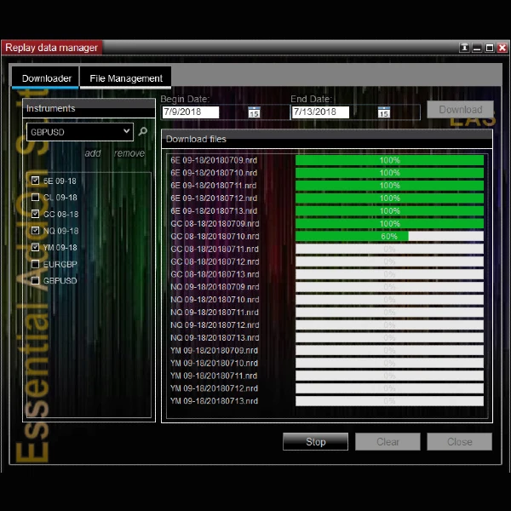Screen dimensions: 511x511
Task: Click the Download button
Action: pyautogui.click(x=460, y=110)
